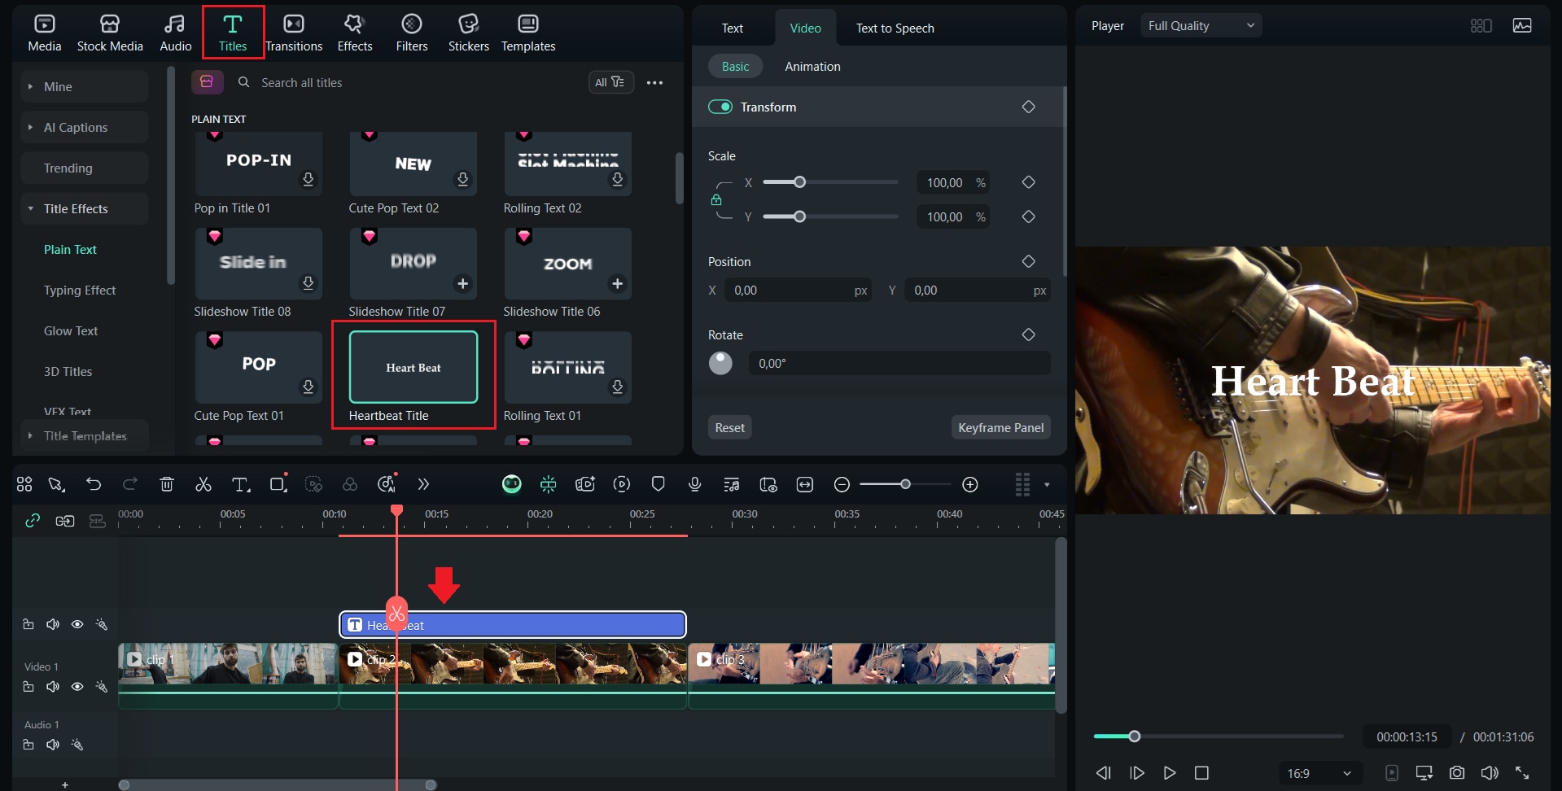Enter fullscreen preview in the player
Image resolution: width=1562 pixels, height=791 pixels.
1522,772
